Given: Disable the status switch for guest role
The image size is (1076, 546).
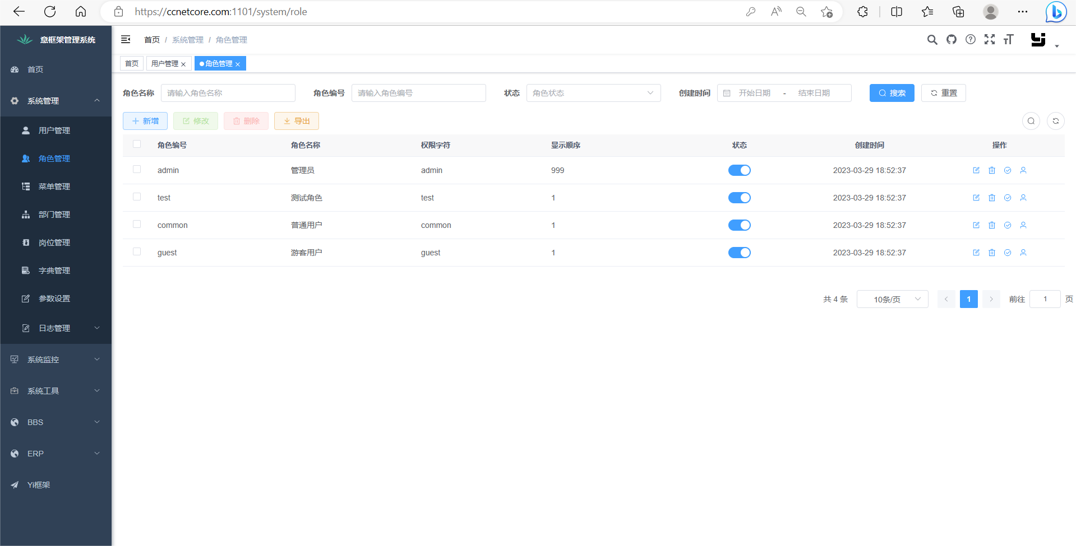Looking at the screenshot, I should [740, 253].
